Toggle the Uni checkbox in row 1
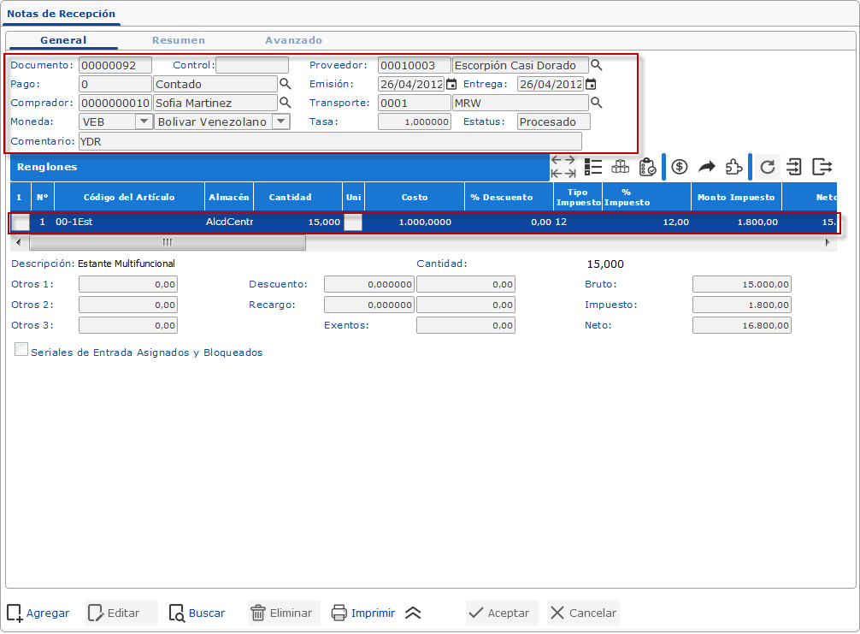Viewport: 860px width, 634px height. (x=352, y=222)
